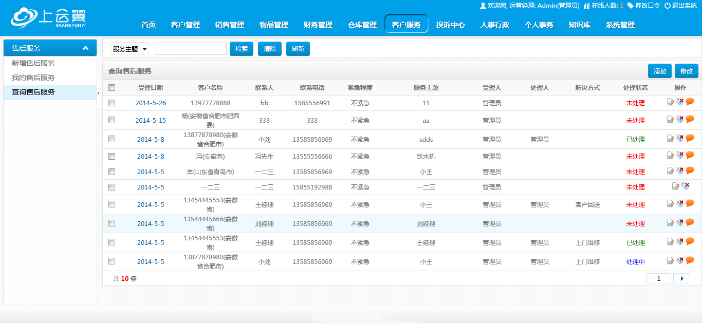Click the delete icon in the 15855192988 row
This screenshot has height=324, width=702.
pyautogui.click(x=685, y=186)
